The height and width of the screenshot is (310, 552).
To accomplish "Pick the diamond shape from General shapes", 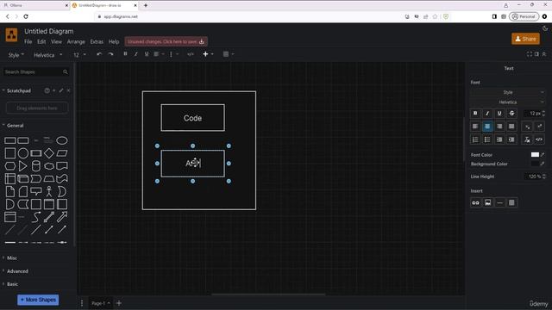I will coord(49,153).
